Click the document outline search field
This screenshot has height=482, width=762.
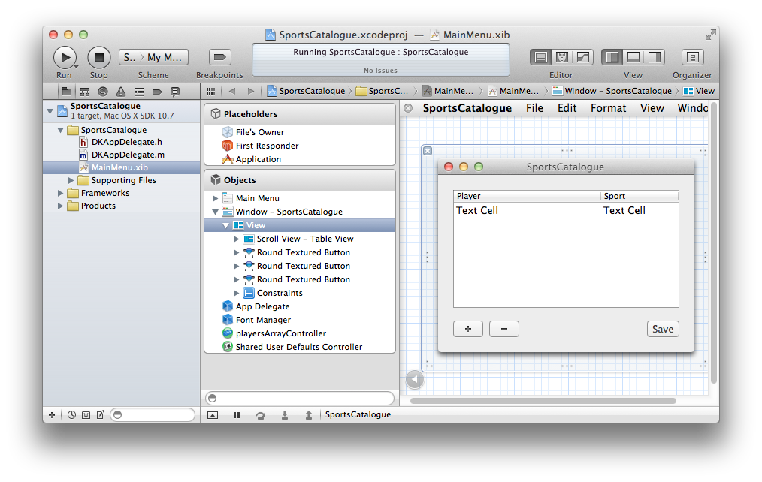300,399
